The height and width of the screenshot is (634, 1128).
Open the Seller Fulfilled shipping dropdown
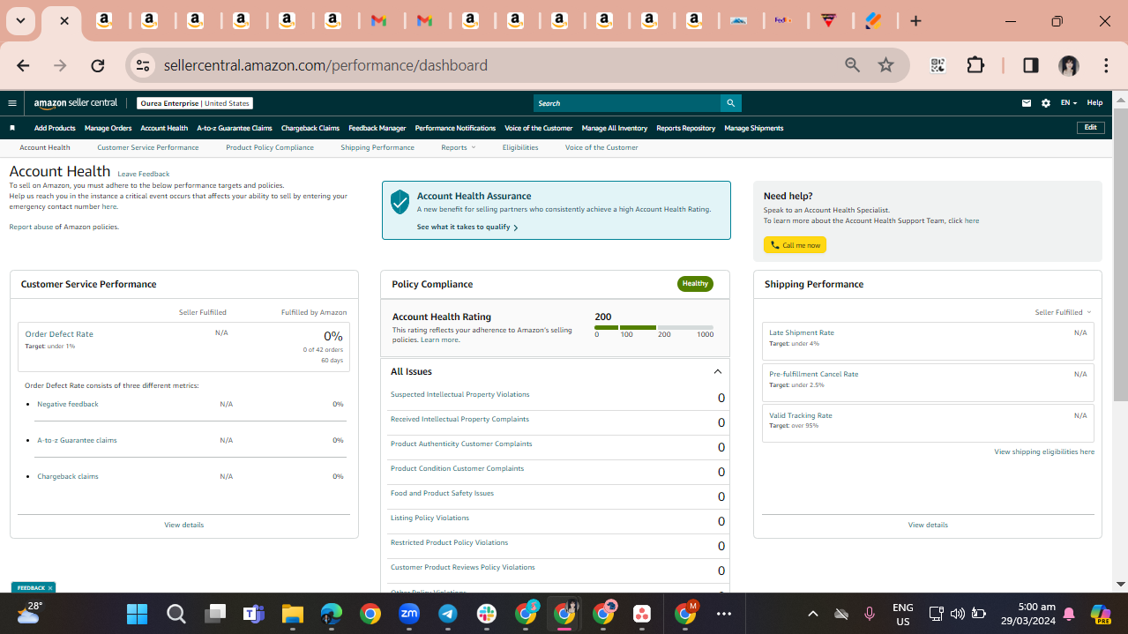(x=1063, y=312)
